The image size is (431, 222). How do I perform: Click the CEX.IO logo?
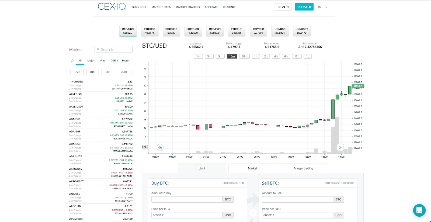tap(112, 6)
